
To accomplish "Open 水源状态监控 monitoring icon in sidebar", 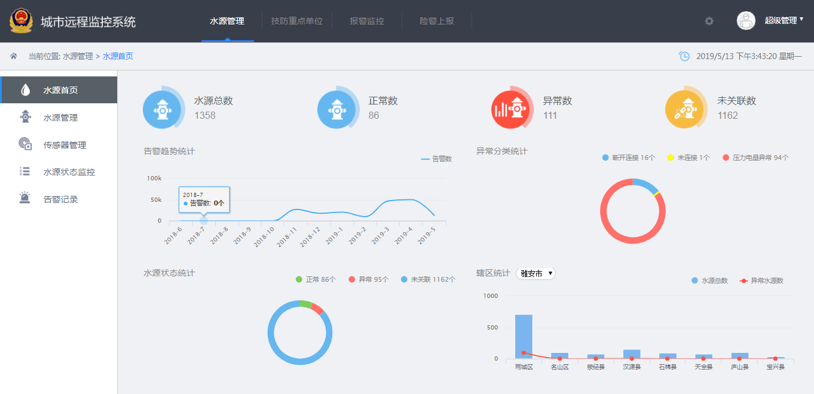I will [x=25, y=171].
